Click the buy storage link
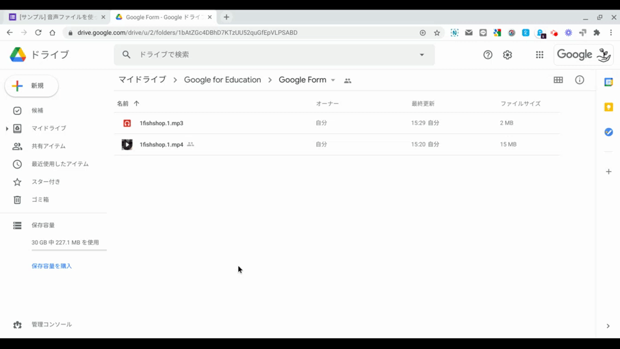The width and height of the screenshot is (620, 349). pos(51,266)
